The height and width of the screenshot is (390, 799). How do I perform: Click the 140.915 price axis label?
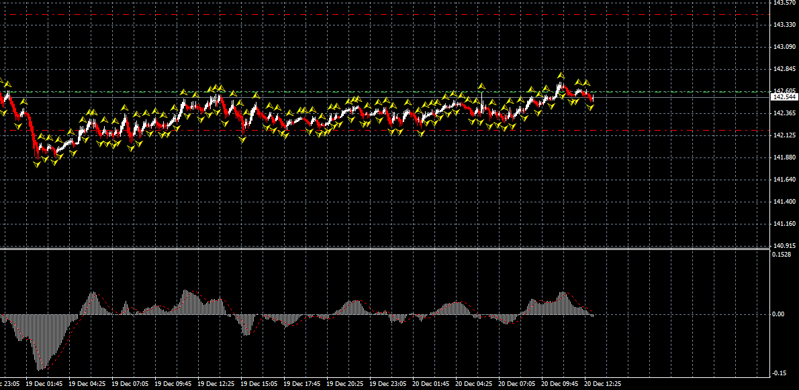pos(786,246)
